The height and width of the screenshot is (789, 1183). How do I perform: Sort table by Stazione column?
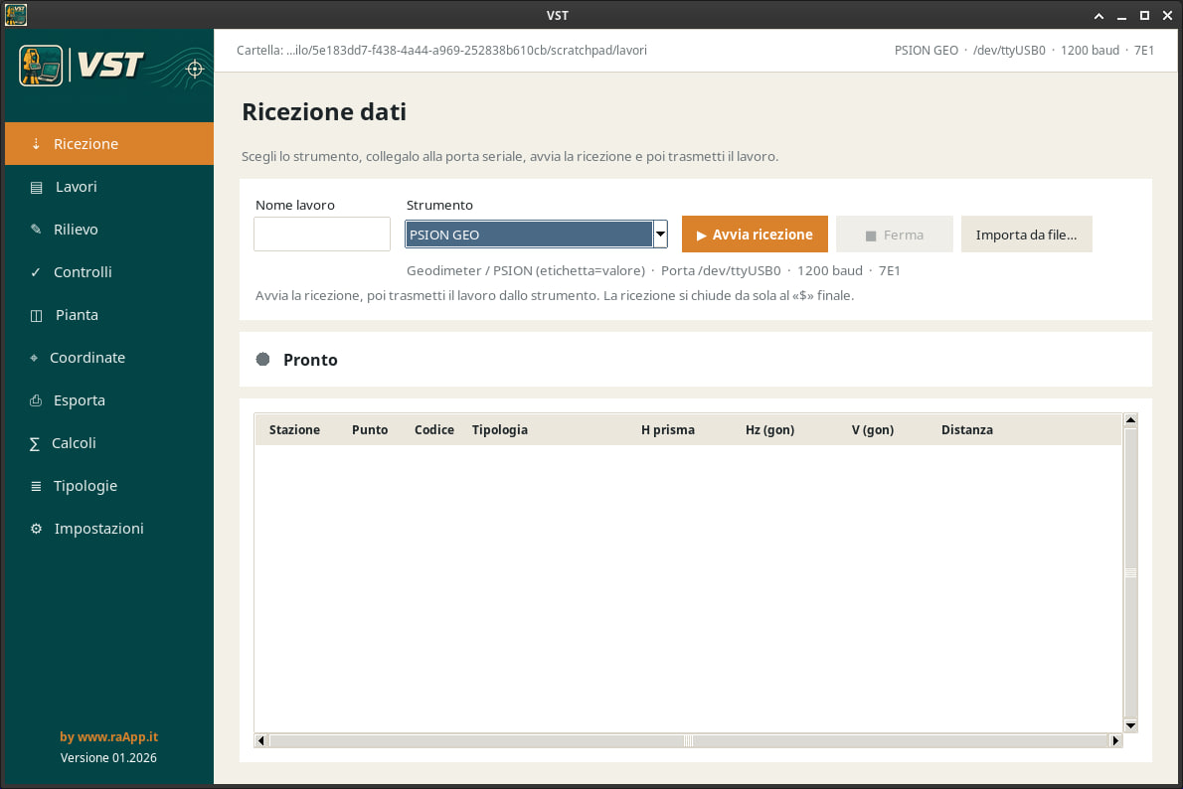(x=294, y=430)
